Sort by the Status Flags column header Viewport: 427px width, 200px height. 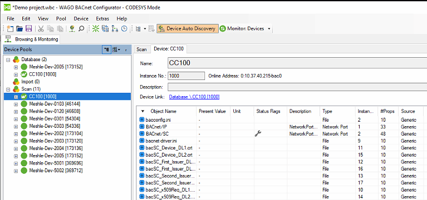[x=271, y=111]
